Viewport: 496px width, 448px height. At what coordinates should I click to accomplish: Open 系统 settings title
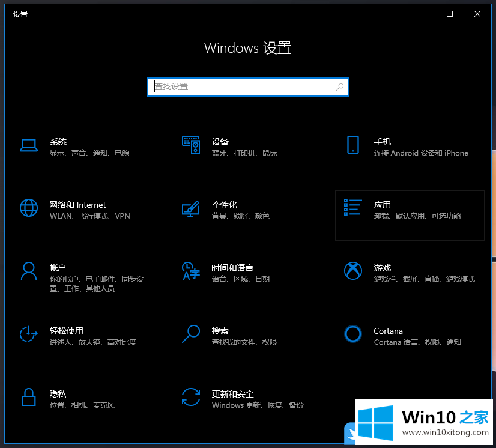pyautogui.click(x=58, y=142)
